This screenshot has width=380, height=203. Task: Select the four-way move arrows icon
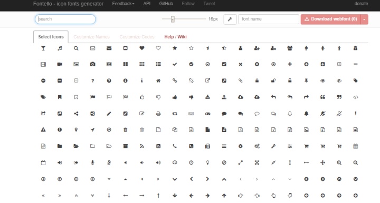coord(322,163)
